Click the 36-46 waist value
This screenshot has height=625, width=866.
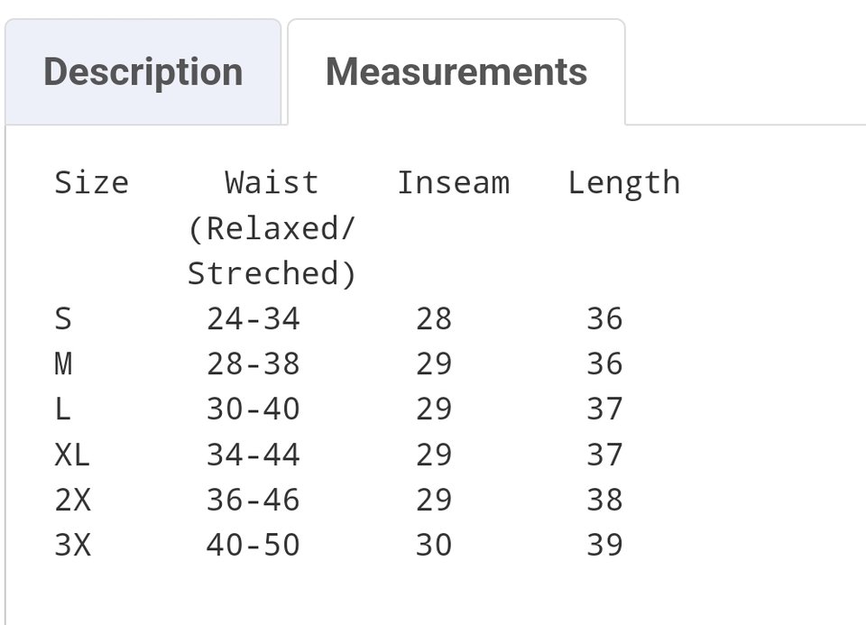pos(253,501)
